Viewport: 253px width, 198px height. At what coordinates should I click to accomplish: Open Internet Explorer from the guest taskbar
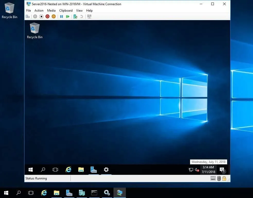click(68, 170)
